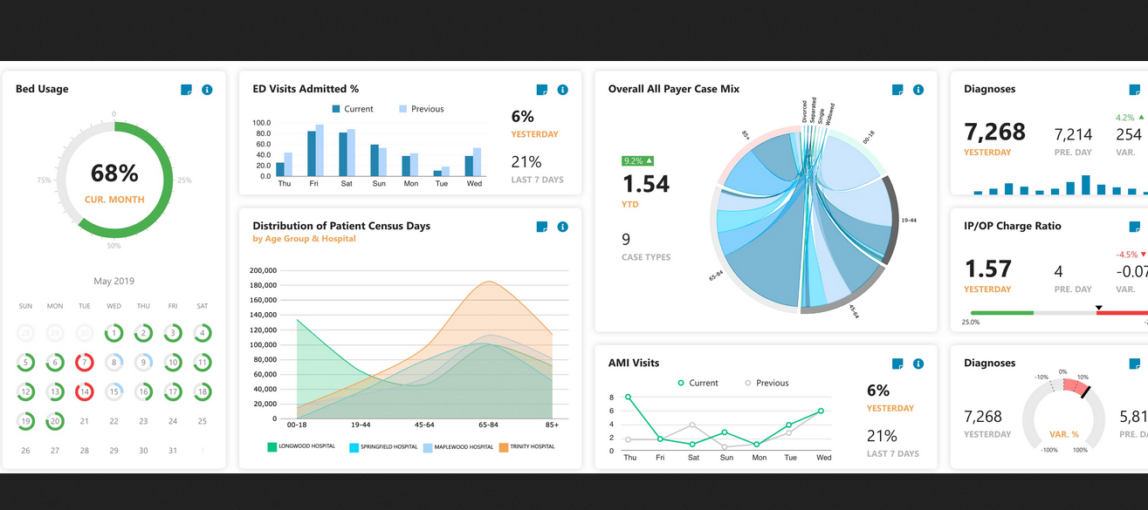1148x510 pixels.
Task: Click the black marker on IP/OP ratio bar
Action: pyautogui.click(x=1098, y=308)
